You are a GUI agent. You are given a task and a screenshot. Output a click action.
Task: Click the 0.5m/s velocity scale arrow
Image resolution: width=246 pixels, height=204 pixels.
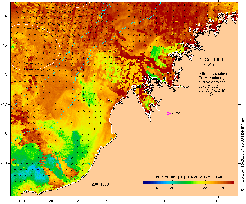[208, 94]
